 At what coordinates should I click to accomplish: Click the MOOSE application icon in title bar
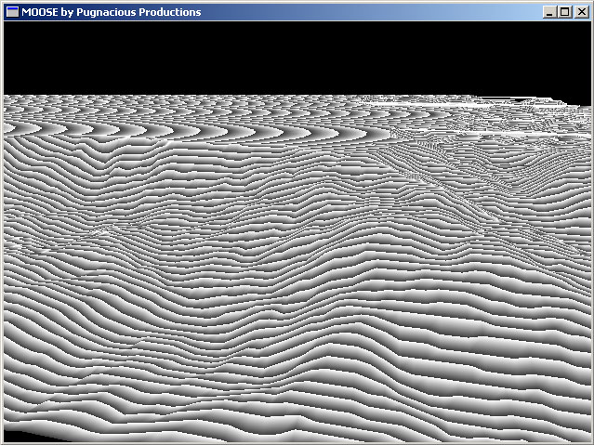pyautogui.click(x=12, y=12)
